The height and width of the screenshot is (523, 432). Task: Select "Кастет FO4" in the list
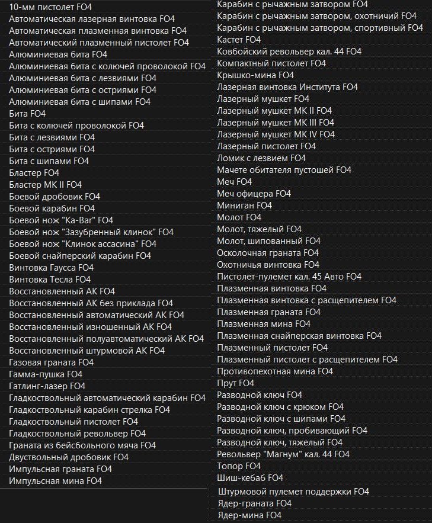[239, 40]
